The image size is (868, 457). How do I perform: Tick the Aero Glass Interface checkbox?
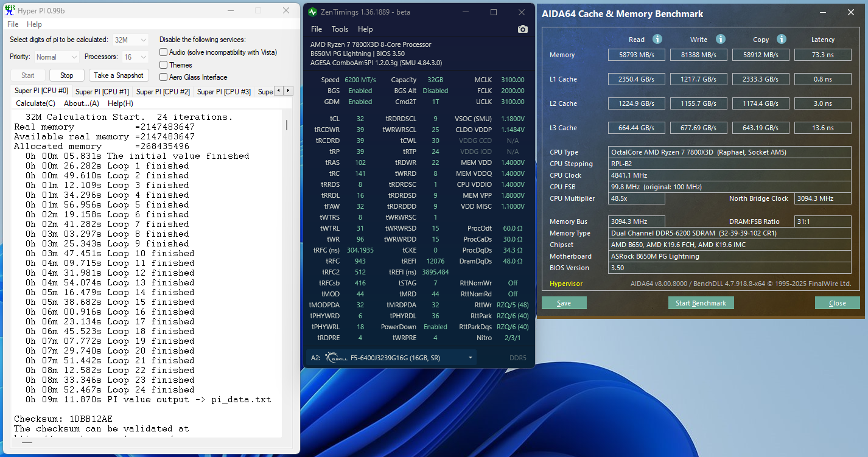pyautogui.click(x=163, y=77)
